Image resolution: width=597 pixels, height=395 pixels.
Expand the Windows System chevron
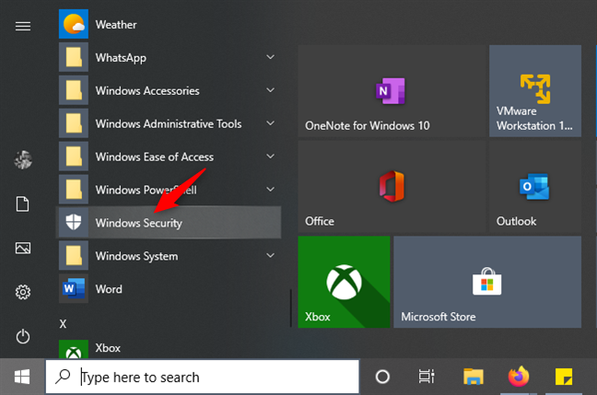(x=270, y=255)
